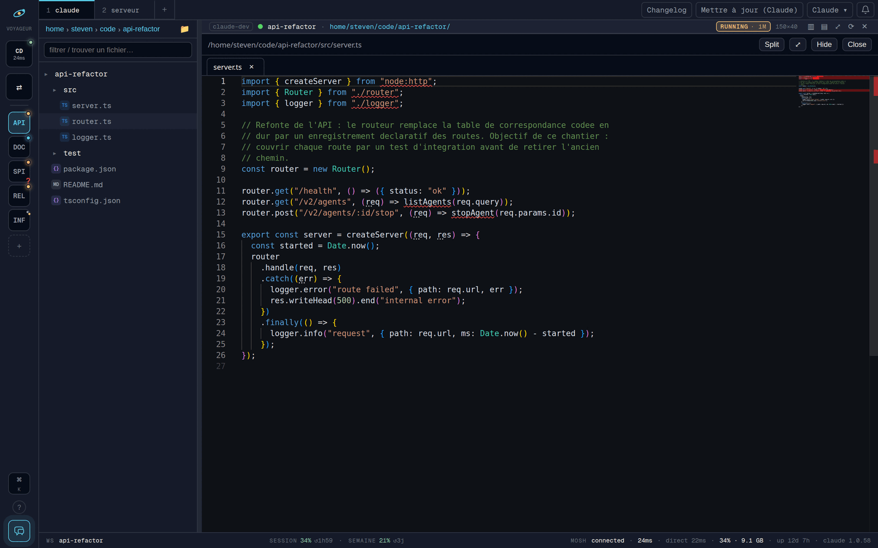This screenshot has width=878, height=548.
Task: Split pane horizontally with rows icon
Action: click(824, 26)
